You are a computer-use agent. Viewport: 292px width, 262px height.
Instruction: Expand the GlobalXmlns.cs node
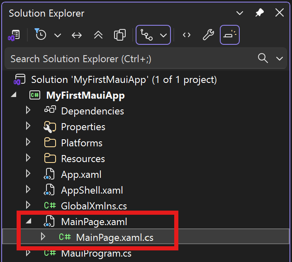pos(28,205)
